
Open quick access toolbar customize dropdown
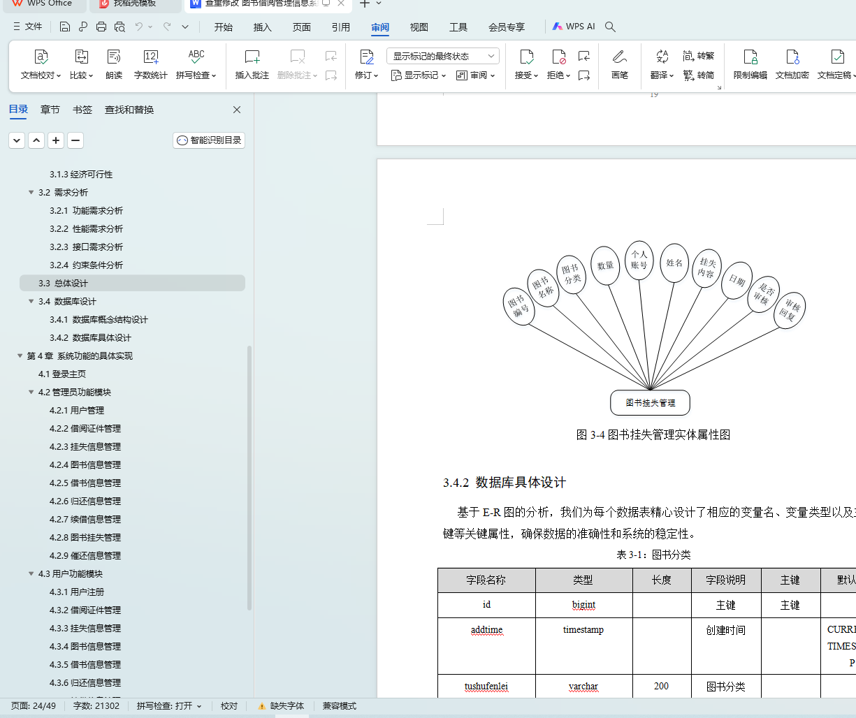click(185, 27)
